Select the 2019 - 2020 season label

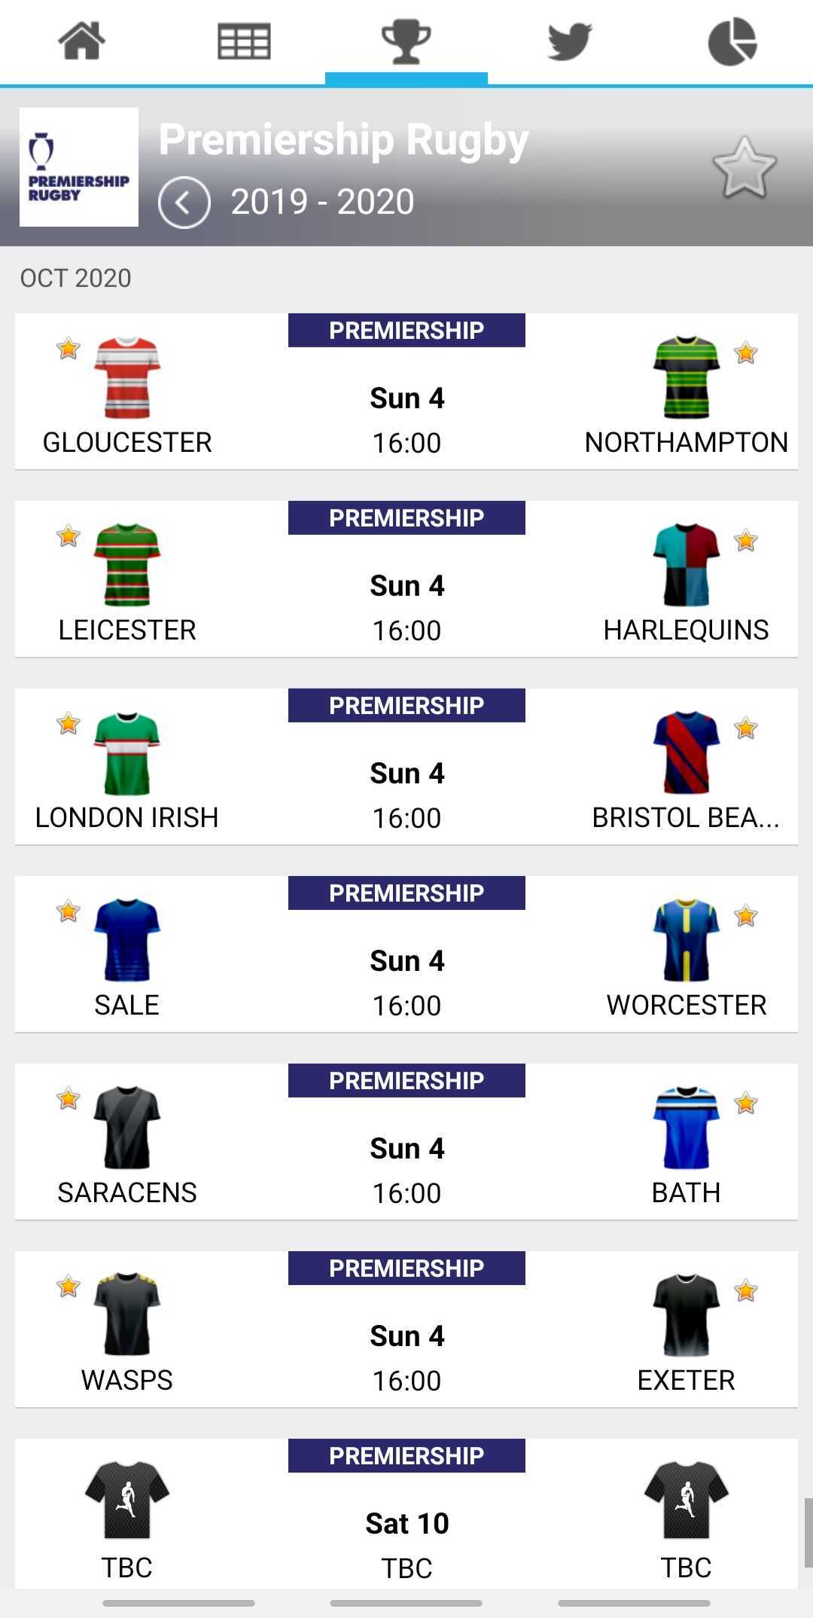coord(322,202)
